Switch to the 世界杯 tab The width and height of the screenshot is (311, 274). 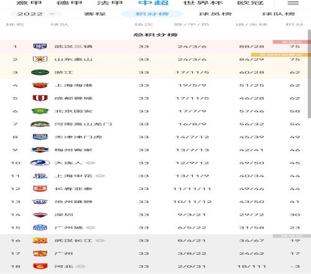[203, 3]
